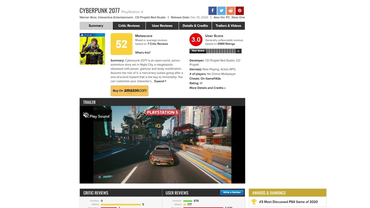Click the green positive user reviews bar
The image size is (370, 208).
tap(188, 201)
